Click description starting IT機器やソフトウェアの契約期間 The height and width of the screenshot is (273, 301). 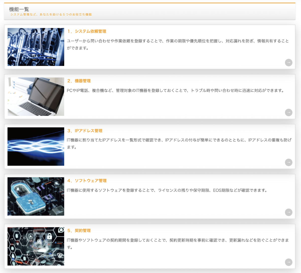tap(178, 243)
